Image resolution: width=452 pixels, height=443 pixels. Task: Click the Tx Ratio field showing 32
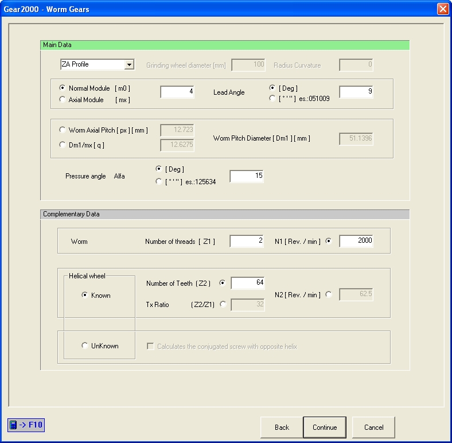(x=248, y=305)
